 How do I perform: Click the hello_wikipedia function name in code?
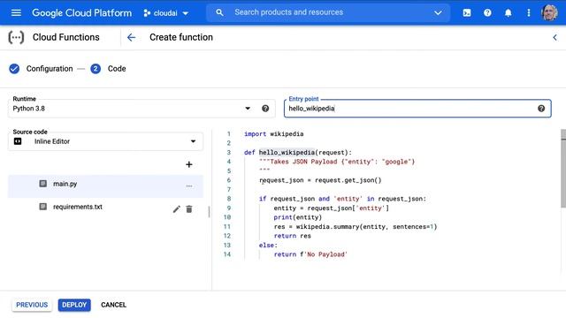[x=287, y=153]
